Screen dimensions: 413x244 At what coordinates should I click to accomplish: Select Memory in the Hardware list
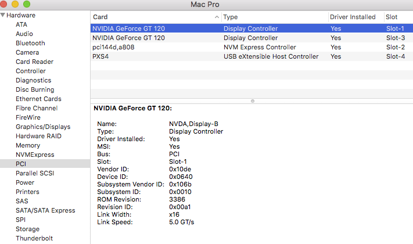tap(28, 145)
